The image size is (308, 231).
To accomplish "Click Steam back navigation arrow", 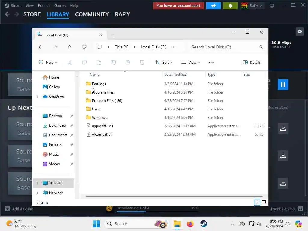I will (x=7, y=14).
